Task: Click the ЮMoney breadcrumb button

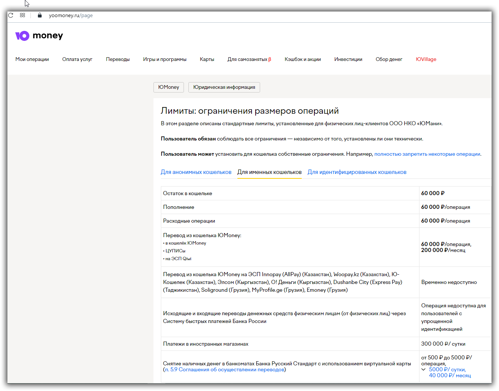Action: (169, 87)
